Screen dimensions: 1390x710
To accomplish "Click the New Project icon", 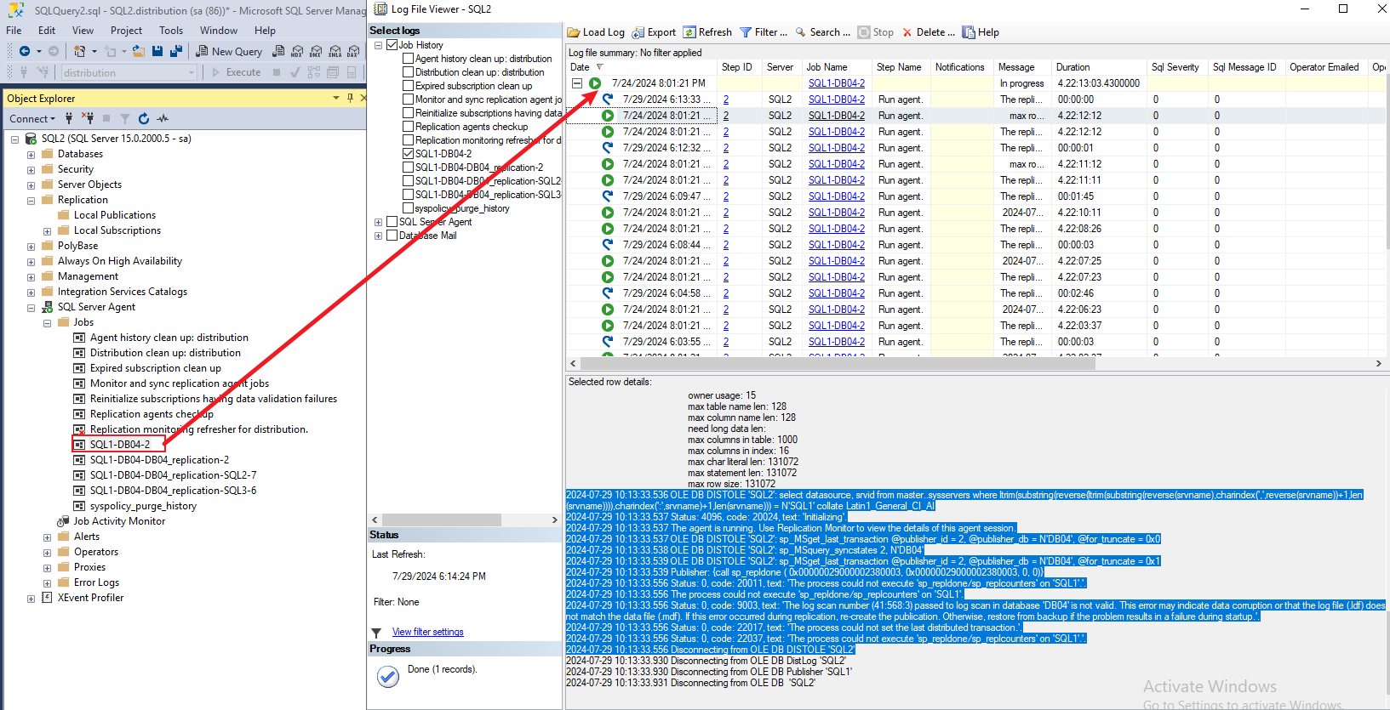I will pos(79,52).
